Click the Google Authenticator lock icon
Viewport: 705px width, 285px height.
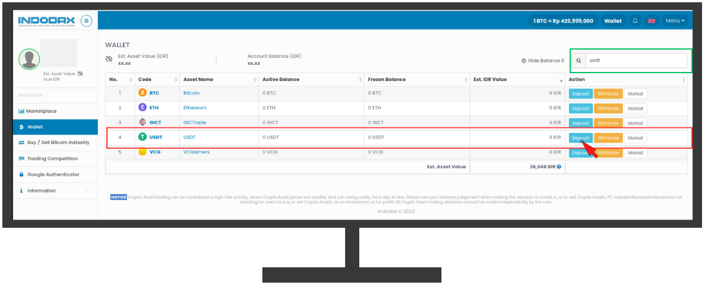[21, 175]
